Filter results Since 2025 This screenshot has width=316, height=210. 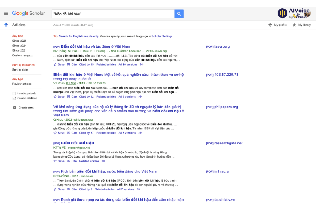point(19,41)
